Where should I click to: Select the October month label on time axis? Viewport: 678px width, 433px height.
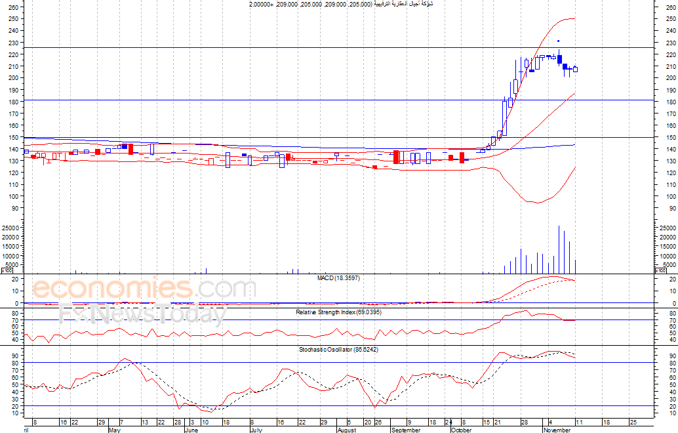pyautogui.click(x=461, y=430)
